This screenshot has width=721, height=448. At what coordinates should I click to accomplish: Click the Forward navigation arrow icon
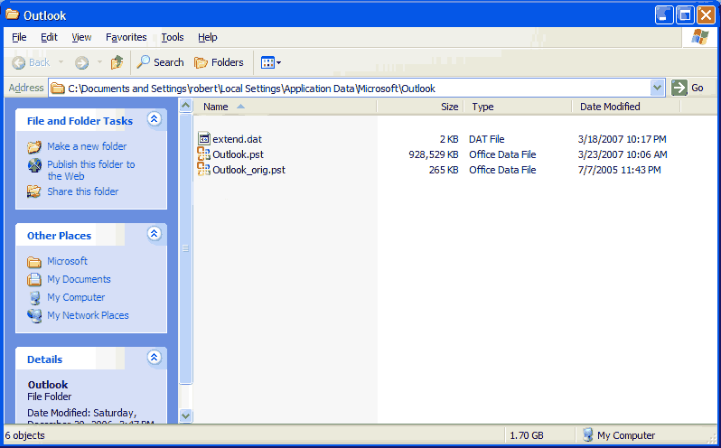pos(82,62)
